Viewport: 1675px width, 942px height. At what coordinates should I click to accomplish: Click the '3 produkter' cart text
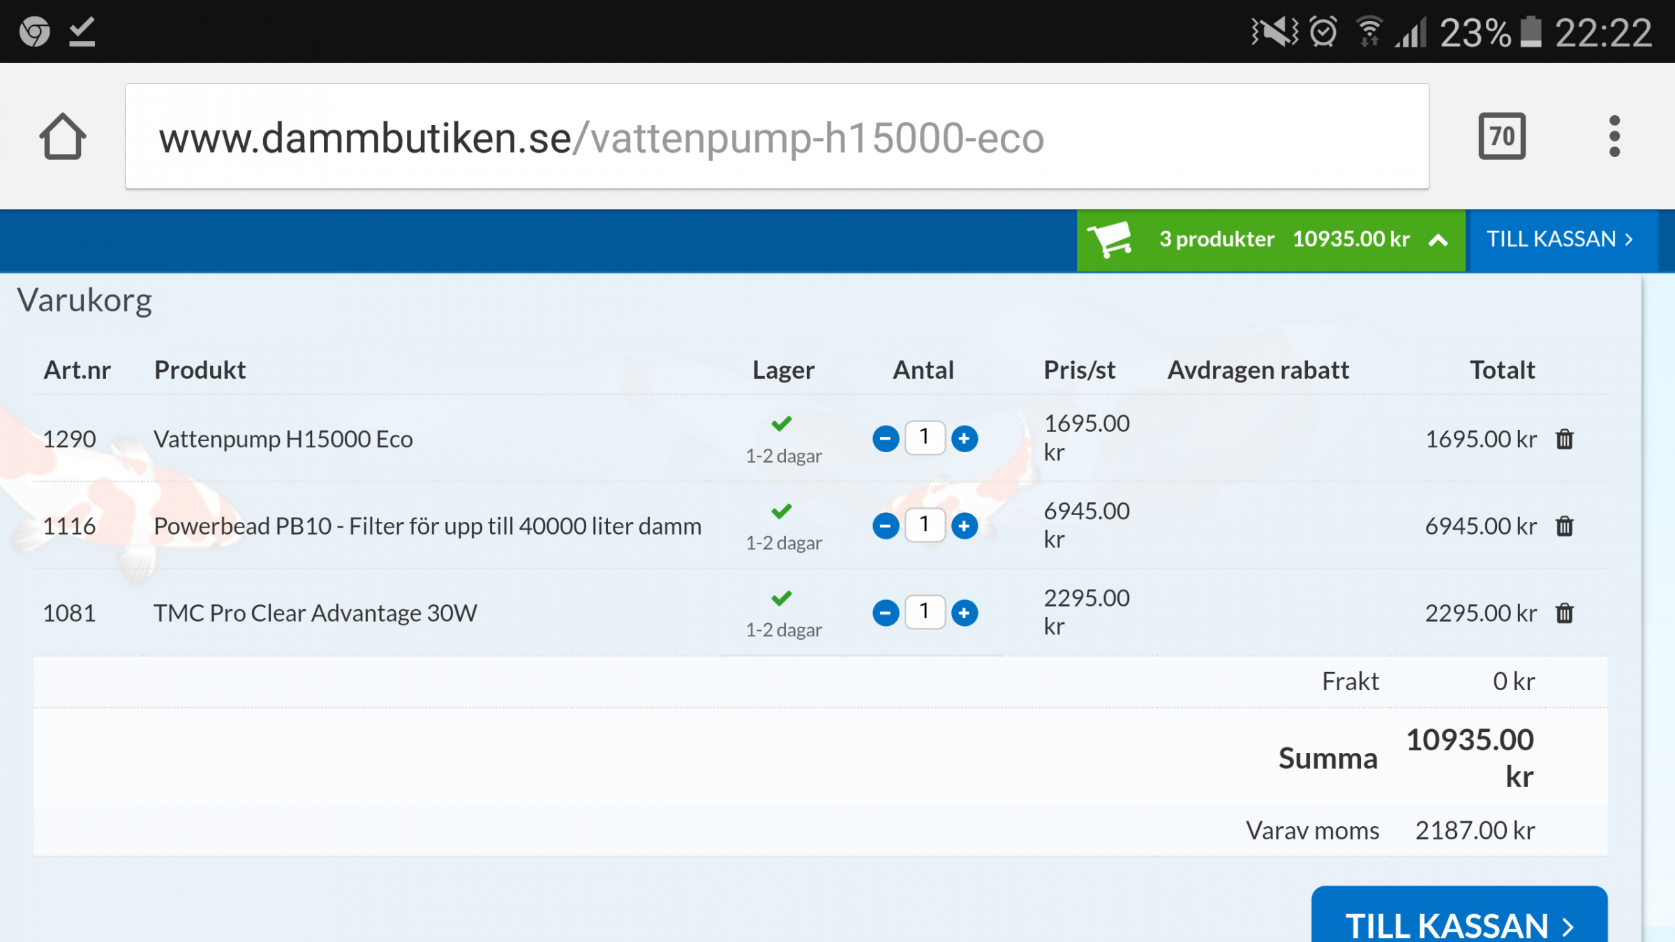click(1216, 239)
